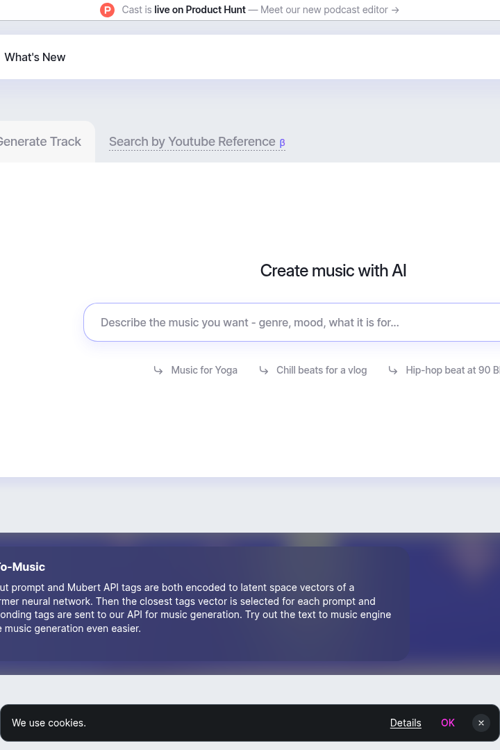The width and height of the screenshot is (500, 750).
Task: Accept cookies with the OK button
Action: (x=448, y=723)
